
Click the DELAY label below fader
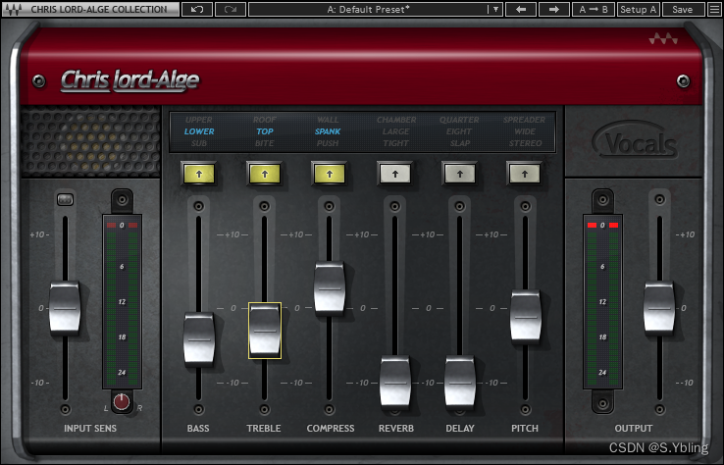[460, 428]
